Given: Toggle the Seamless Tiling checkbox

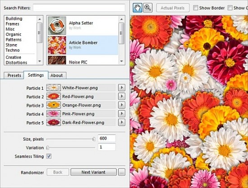Looking at the screenshot, I should pyautogui.click(x=49, y=156).
